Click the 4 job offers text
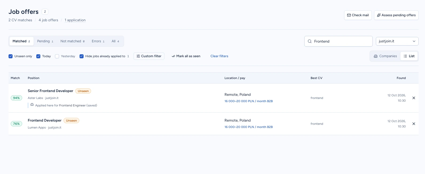The image size is (425, 174). coord(48,20)
